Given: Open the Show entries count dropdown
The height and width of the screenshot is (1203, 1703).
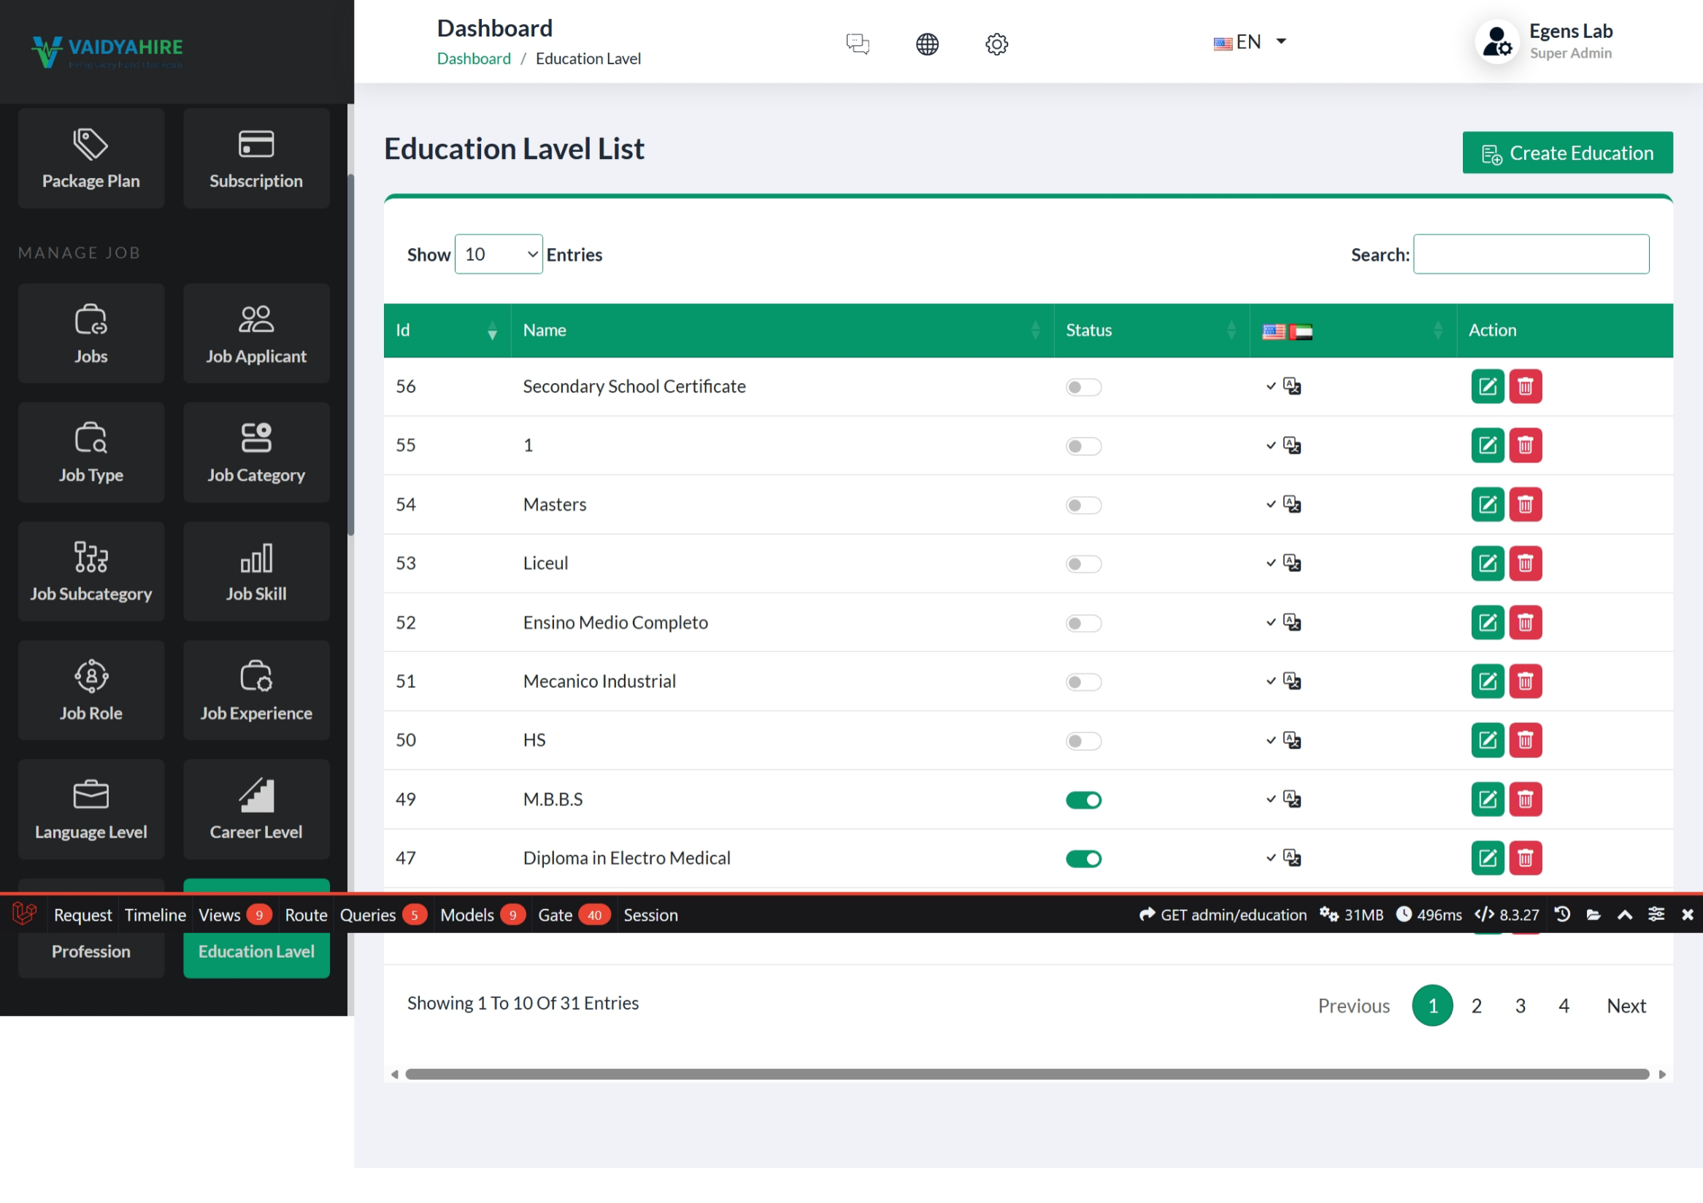Looking at the screenshot, I should click(498, 254).
